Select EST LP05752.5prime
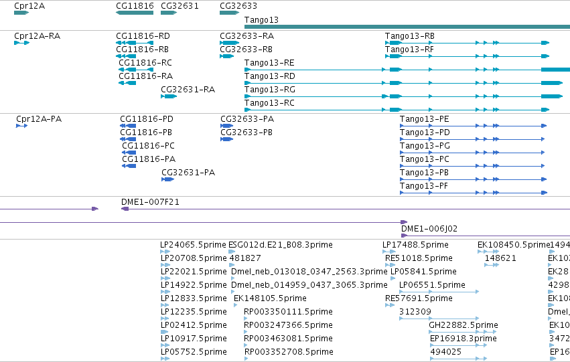Viewport: 570px width, 362px height. [x=194, y=353]
